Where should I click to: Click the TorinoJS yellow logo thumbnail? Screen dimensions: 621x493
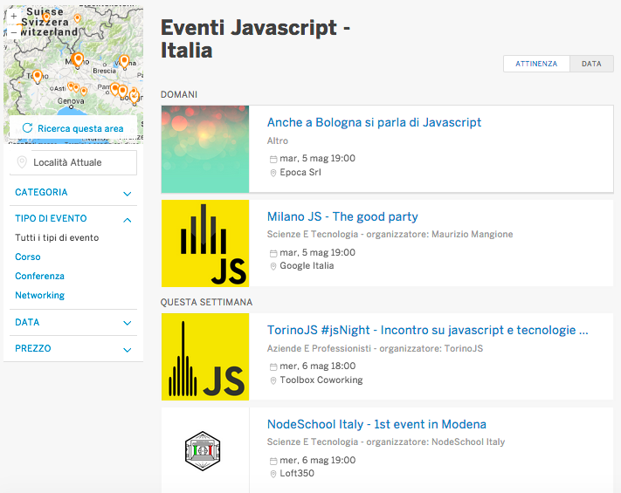[205, 357]
